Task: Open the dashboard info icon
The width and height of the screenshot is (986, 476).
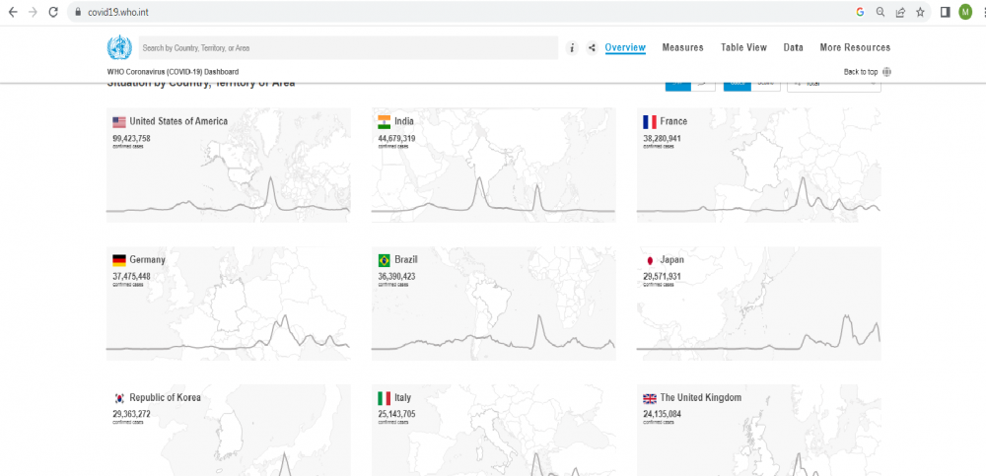Action: pyautogui.click(x=572, y=48)
